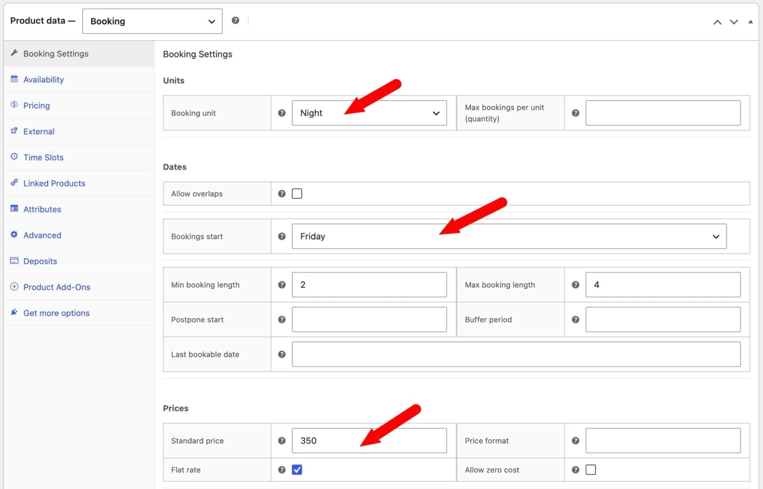Click the external link icon beside External
This screenshot has width=763, height=489.
[x=14, y=131]
